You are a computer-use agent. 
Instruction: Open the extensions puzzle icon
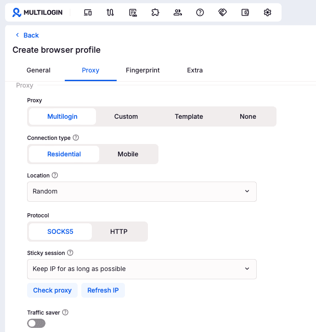[155, 12]
